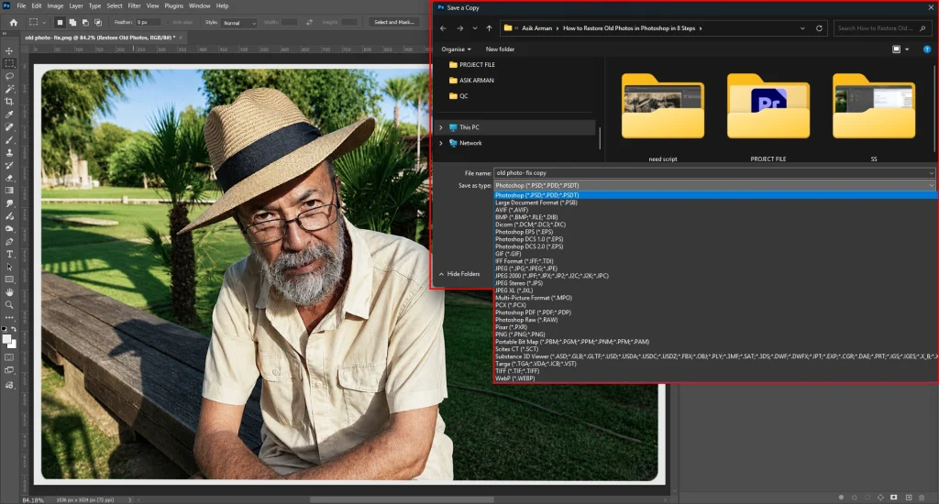
Task: Select the Crop tool
Action: pos(9,102)
